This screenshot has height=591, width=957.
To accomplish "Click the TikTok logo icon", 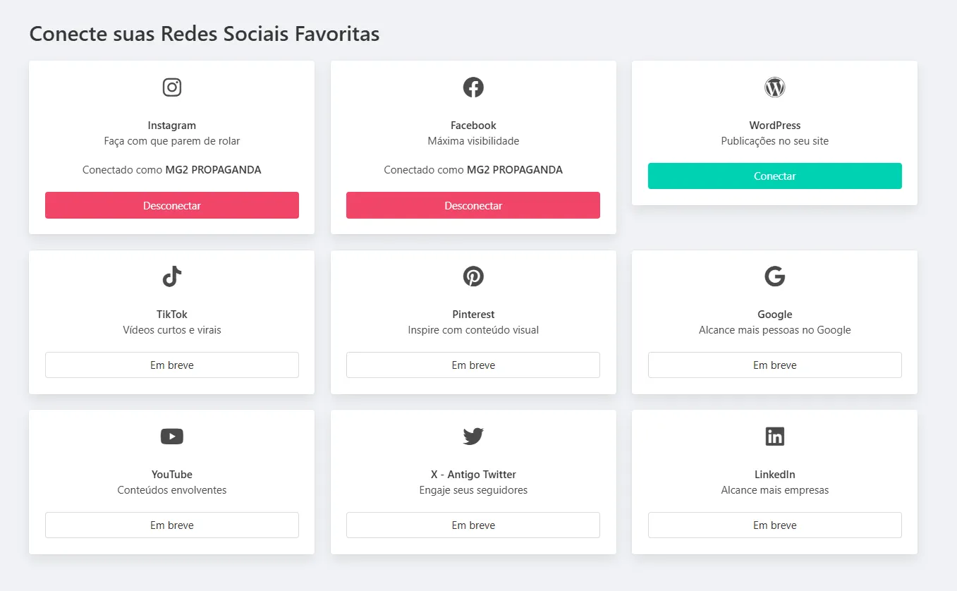I will click(x=172, y=276).
